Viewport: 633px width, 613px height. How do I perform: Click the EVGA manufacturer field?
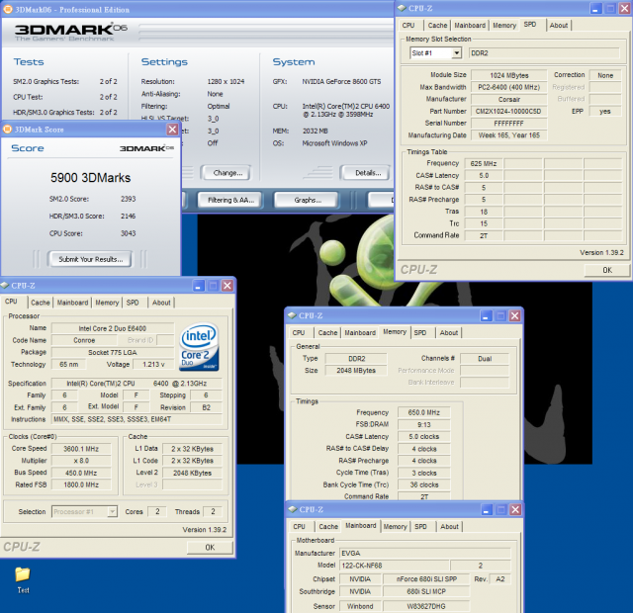425,553
